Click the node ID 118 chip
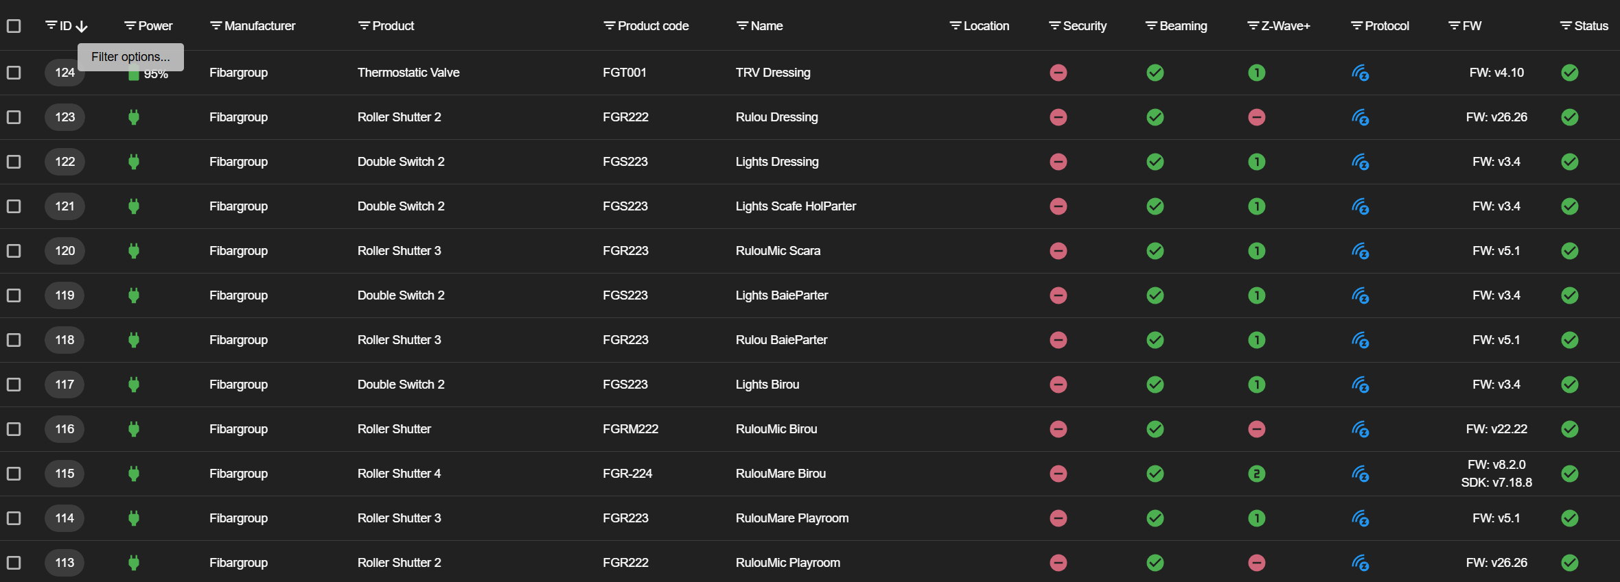This screenshot has height=582, width=1620. pos(65,340)
